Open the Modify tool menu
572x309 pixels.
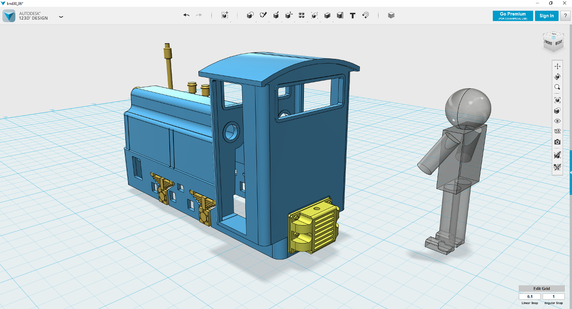click(289, 15)
